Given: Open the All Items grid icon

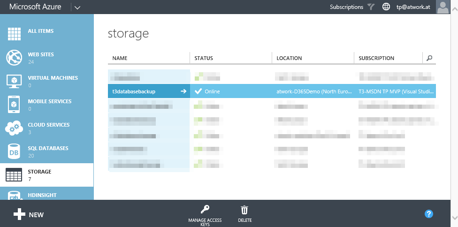Looking at the screenshot, I should tap(14, 34).
